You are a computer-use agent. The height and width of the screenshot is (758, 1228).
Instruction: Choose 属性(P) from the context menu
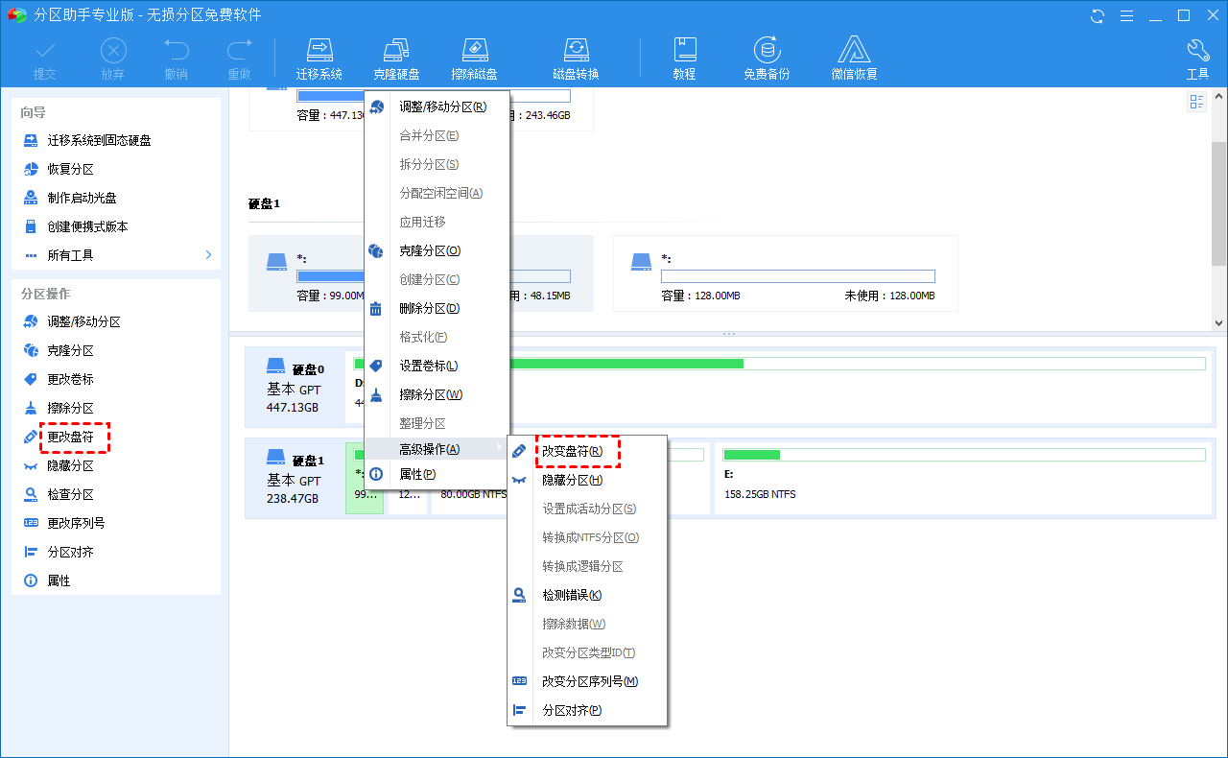(437, 474)
